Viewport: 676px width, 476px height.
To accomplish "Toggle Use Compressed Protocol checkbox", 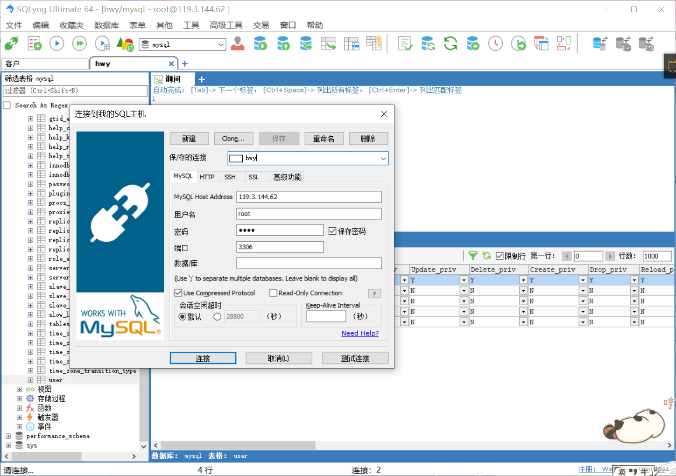I will point(178,293).
